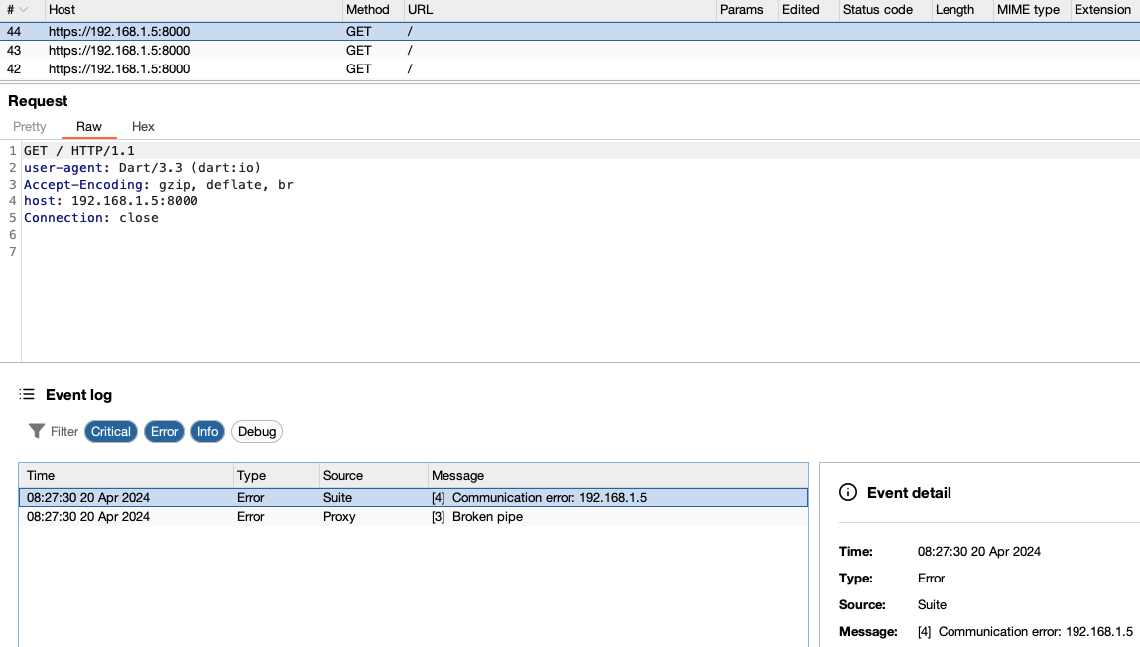Viewport: 1140px width, 647px height.
Task: Toggle the Critical filter pill
Action: (111, 431)
